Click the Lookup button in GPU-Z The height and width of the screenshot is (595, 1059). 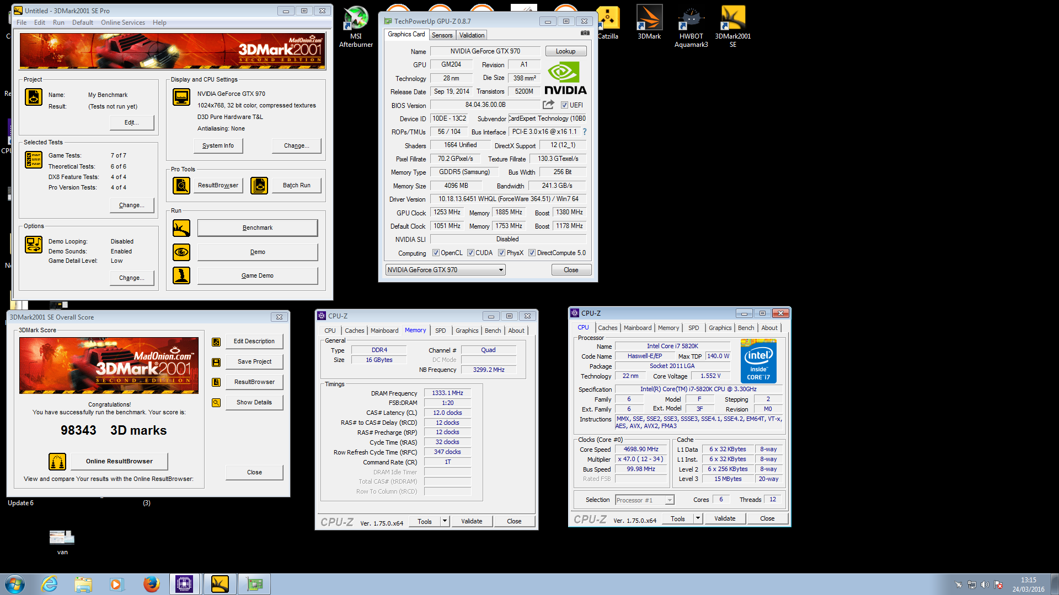click(x=565, y=51)
